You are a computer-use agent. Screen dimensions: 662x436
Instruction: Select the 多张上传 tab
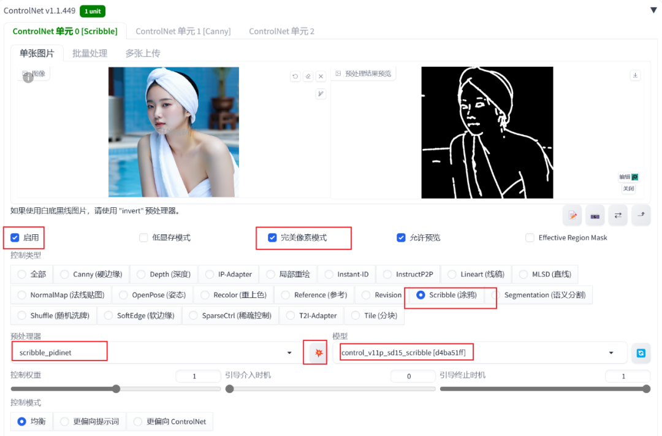coord(143,53)
